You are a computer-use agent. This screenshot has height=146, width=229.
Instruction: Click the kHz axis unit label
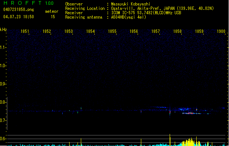pyautogui.click(x=3, y=30)
